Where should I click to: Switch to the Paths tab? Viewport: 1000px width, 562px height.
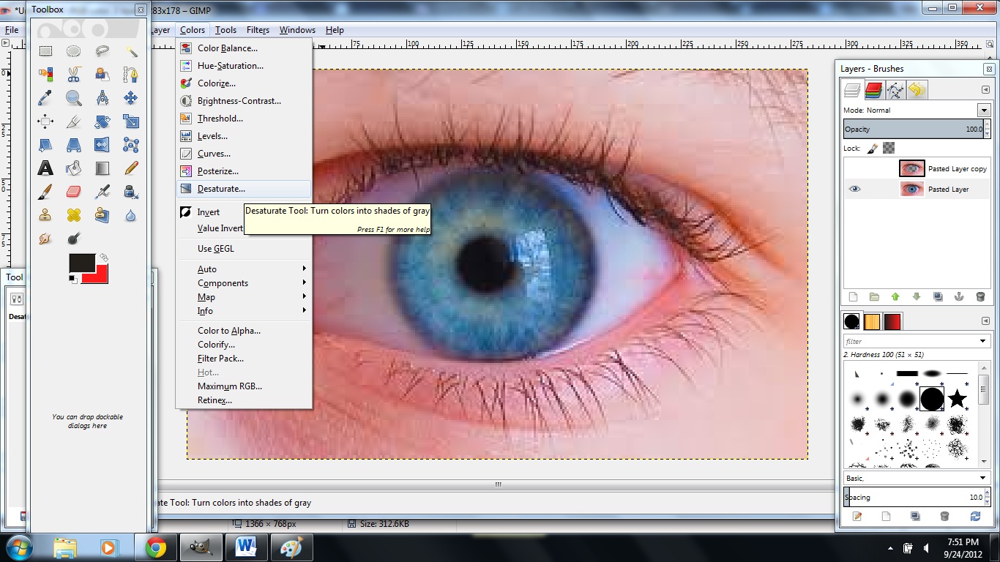coord(895,90)
